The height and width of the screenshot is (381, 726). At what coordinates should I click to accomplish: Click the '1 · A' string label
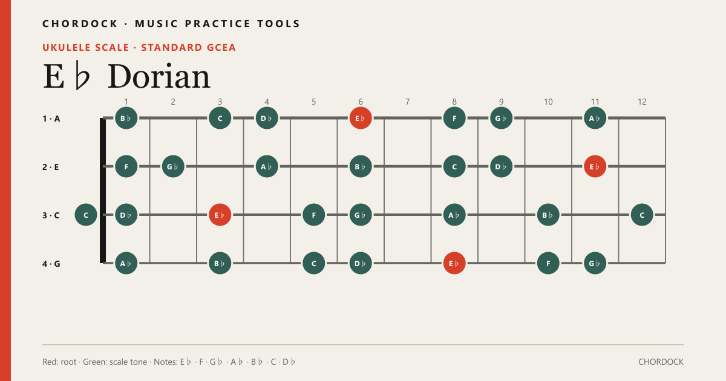[51, 119]
